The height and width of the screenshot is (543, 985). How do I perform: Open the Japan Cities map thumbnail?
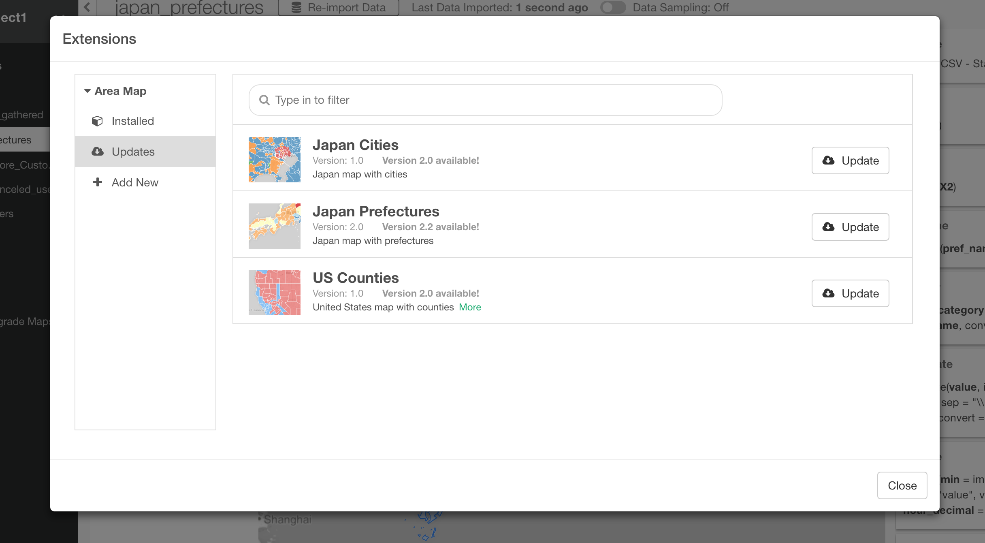point(275,160)
